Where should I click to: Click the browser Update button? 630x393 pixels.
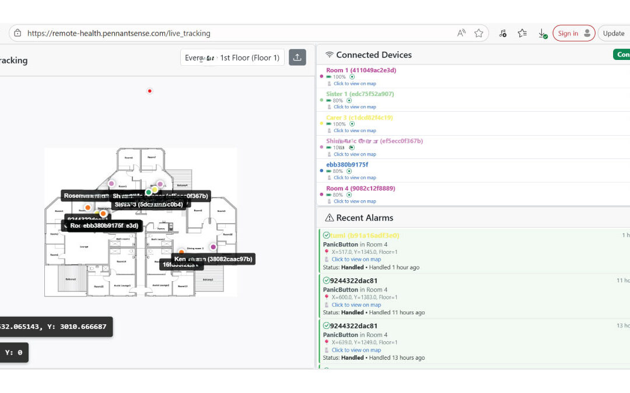(613, 33)
